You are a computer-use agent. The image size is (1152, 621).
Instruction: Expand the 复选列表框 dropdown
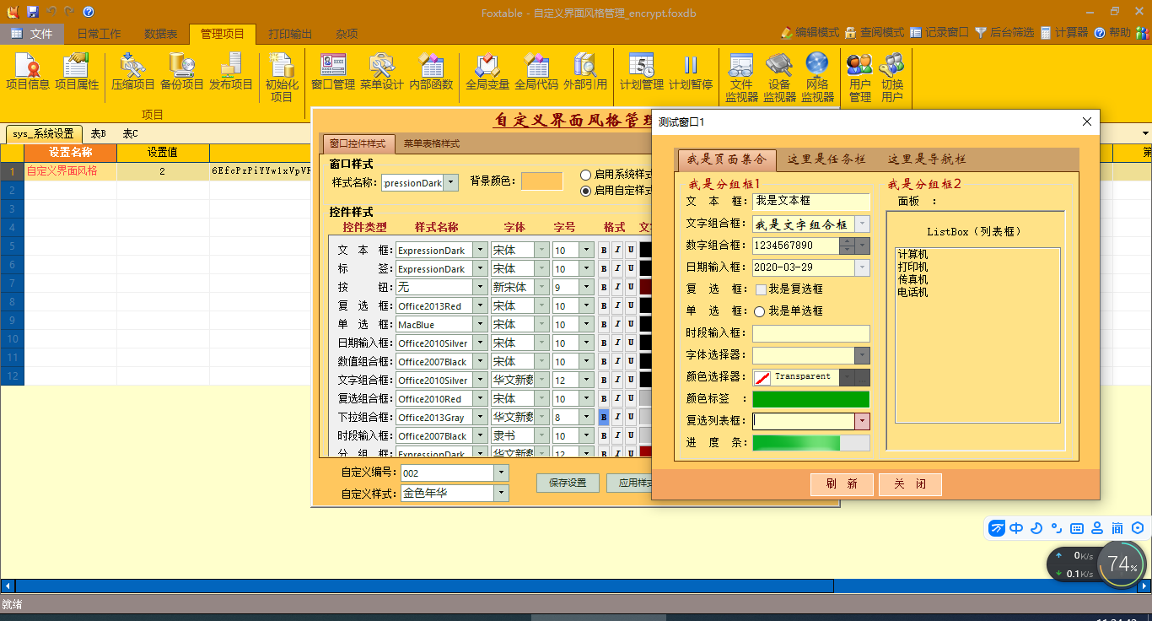point(862,421)
